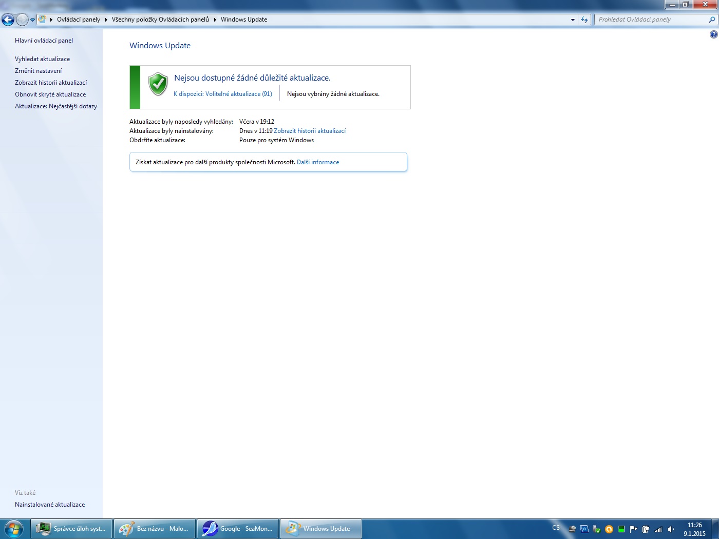Viewport: 719px width, 539px height.
Task: Open the address bar history dropdown
Action: (573, 20)
